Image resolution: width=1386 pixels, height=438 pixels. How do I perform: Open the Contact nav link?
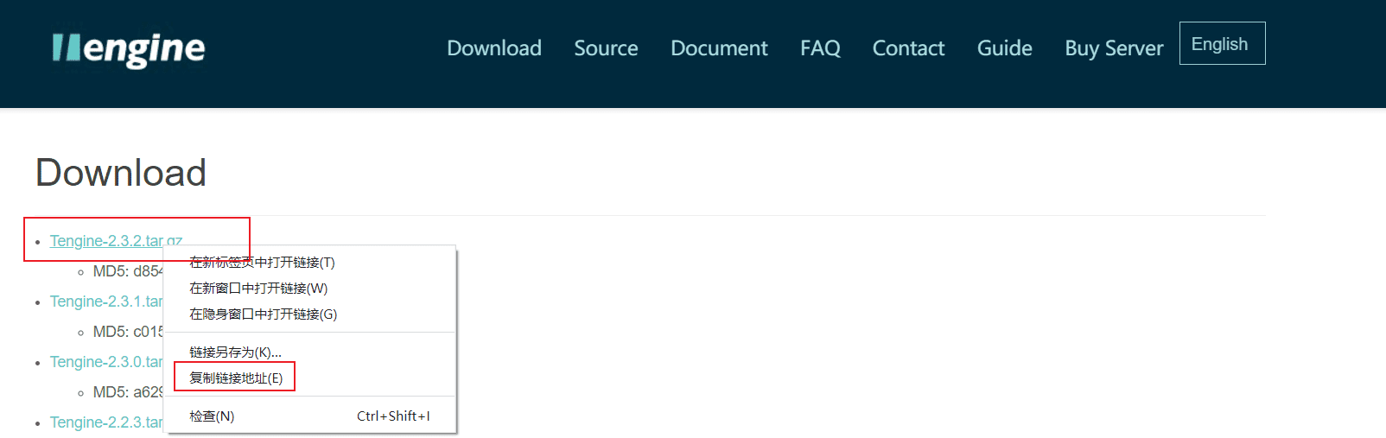[908, 48]
